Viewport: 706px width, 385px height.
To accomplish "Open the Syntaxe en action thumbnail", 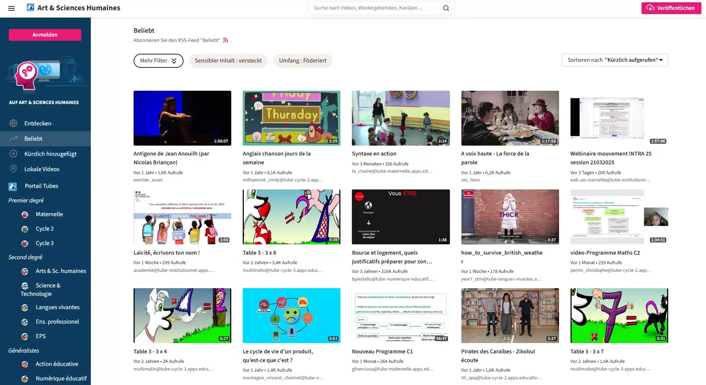I will (x=401, y=118).
